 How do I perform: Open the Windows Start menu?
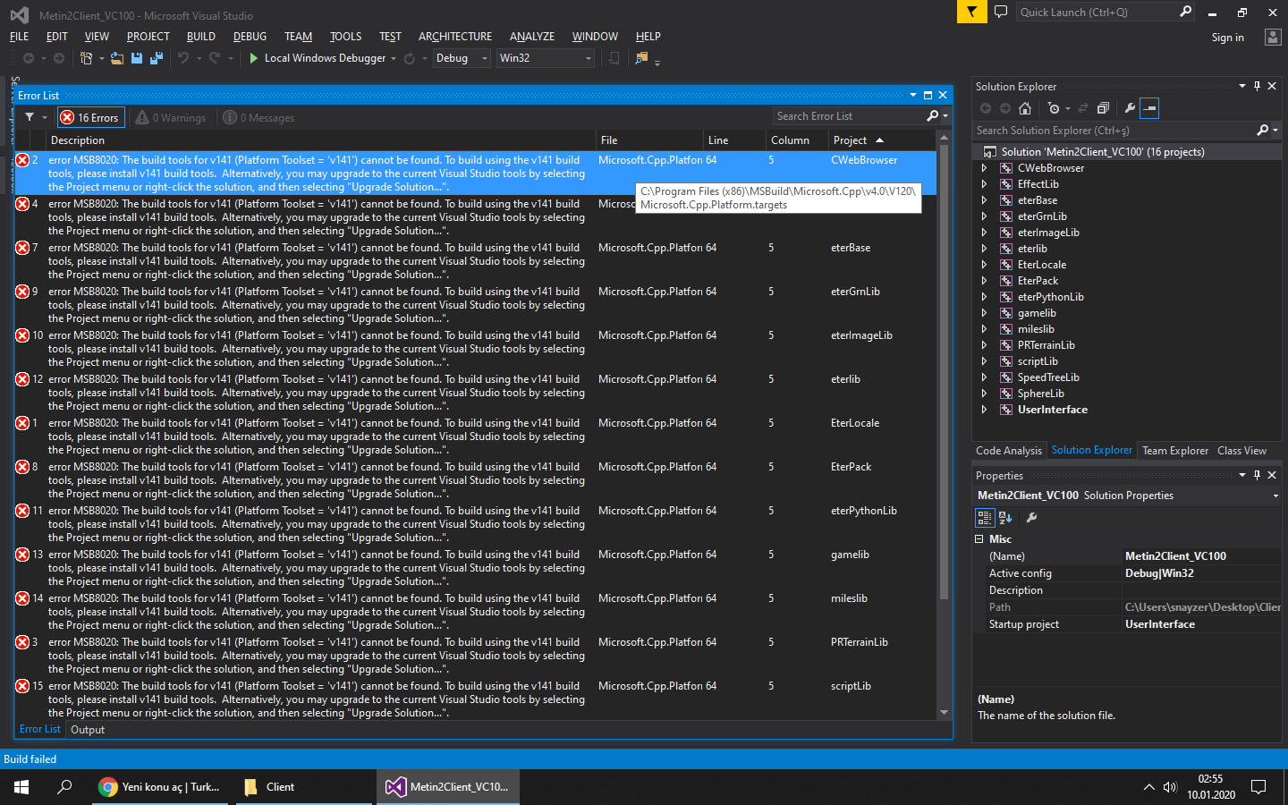(21, 787)
